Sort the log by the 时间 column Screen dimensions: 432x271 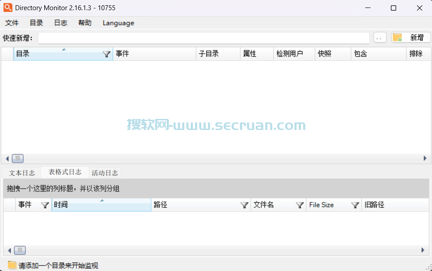[101, 205]
